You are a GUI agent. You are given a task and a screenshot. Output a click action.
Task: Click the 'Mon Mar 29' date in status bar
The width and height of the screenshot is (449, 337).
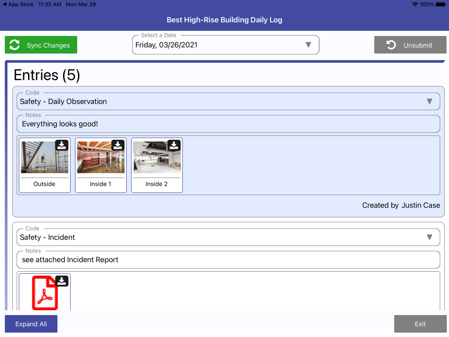pyautogui.click(x=81, y=4)
